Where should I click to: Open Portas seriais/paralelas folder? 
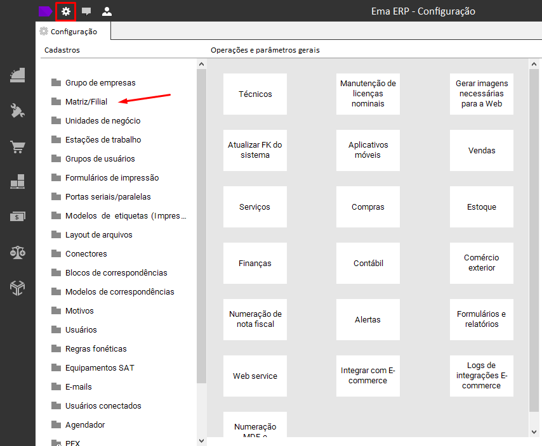pyautogui.click(x=101, y=196)
